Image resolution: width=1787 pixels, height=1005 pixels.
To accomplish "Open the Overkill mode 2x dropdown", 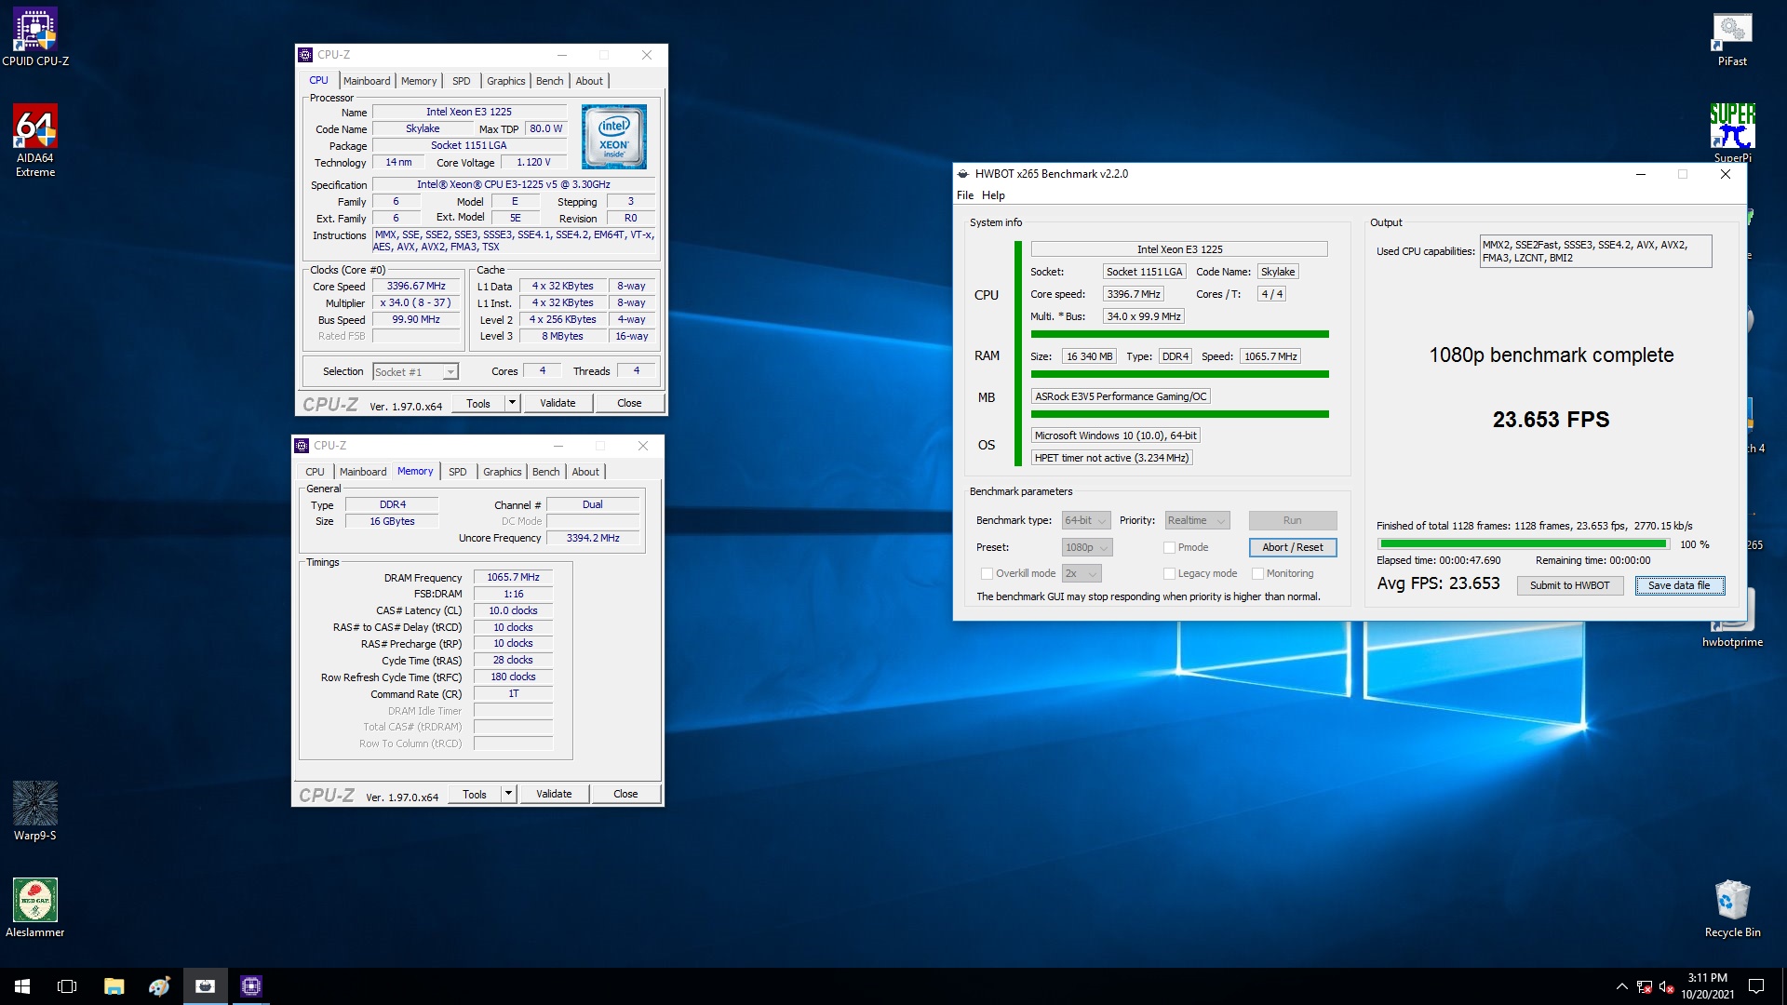I will (x=1082, y=573).
